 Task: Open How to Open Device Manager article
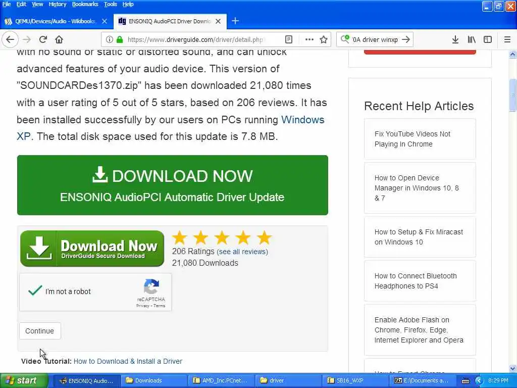420,188
